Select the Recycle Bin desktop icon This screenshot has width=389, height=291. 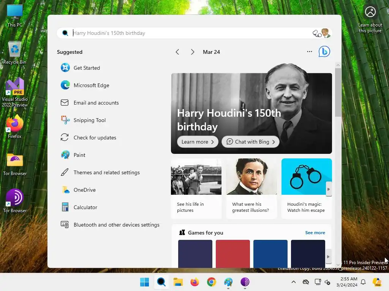(x=15, y=53)
